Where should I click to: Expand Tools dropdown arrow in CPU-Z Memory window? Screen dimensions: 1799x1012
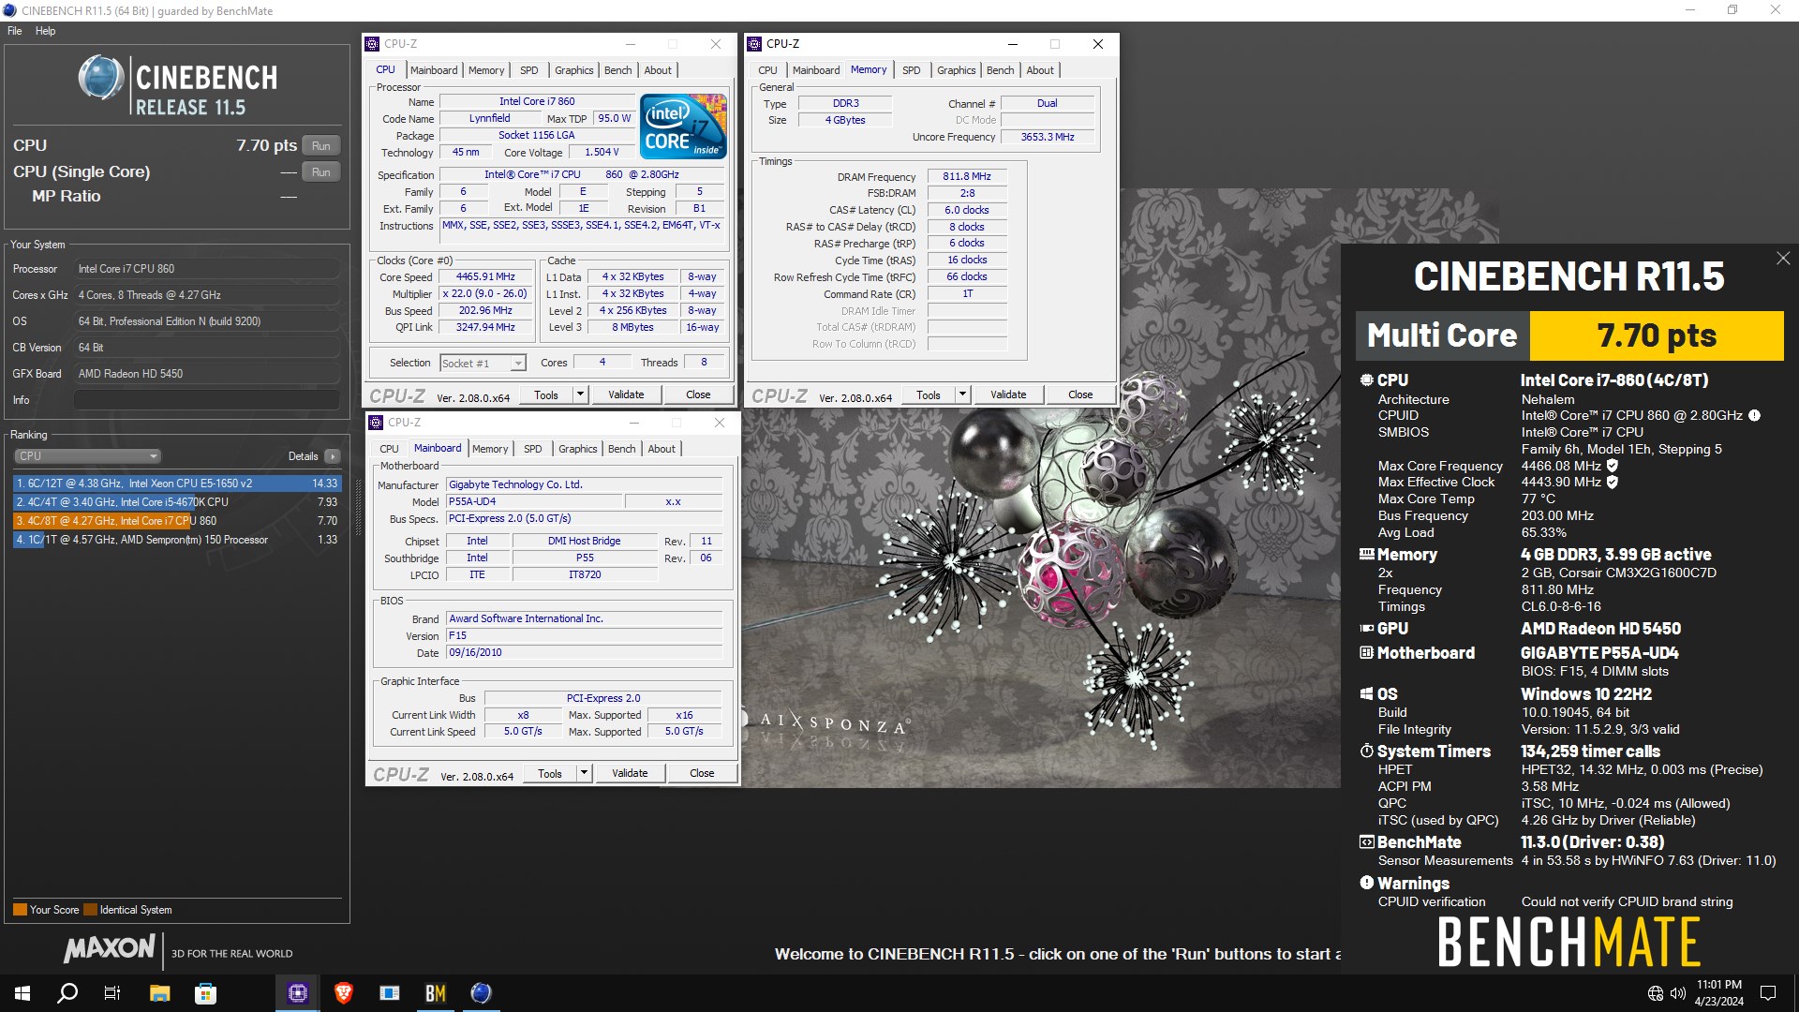(962, 395)
